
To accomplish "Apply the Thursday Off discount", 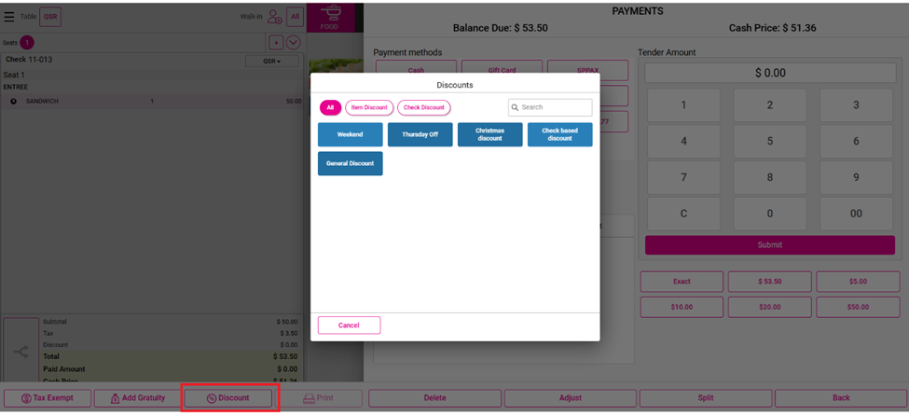I will point(420,134).
